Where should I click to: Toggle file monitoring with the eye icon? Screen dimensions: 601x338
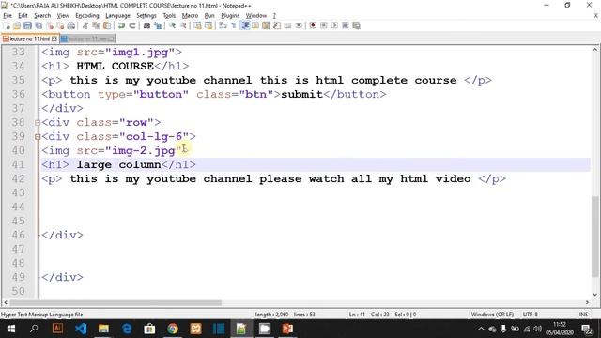coord(299,25)
